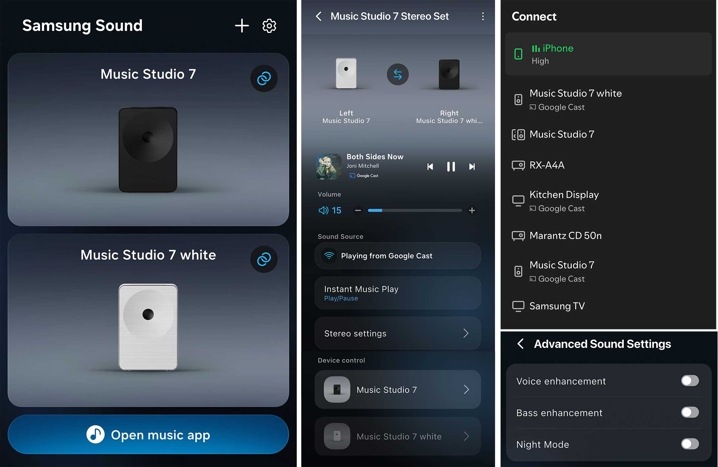The height and width of the screenshot is (467, 718).
Task: Open settings via the gear icon
Action: click(x=269, y=26)
